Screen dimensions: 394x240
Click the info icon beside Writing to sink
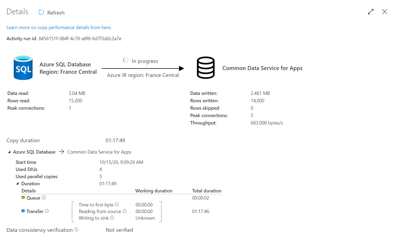coord(112,218)
